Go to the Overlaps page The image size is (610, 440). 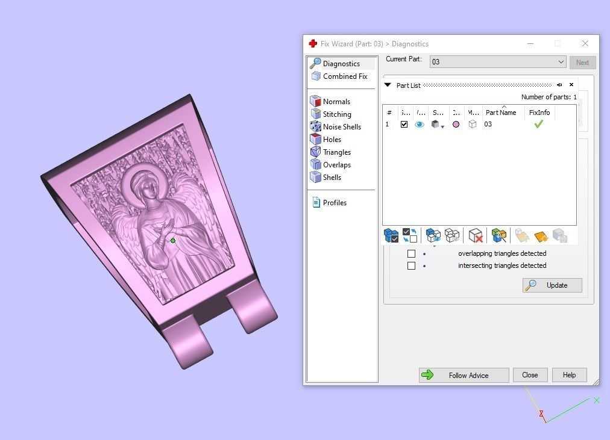[x=337, y=165]
